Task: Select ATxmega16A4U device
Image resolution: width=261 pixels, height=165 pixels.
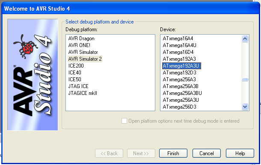Action: click(179, 45)
